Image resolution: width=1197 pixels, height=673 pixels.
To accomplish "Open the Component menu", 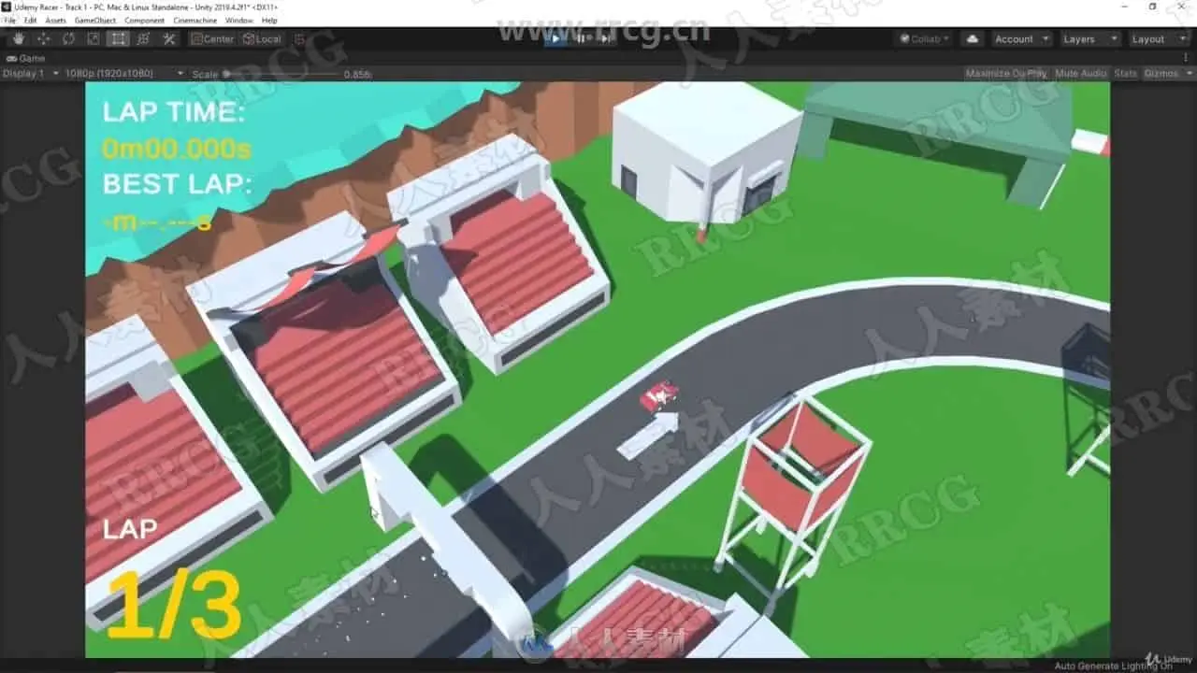I will click(x=144, y=20).
